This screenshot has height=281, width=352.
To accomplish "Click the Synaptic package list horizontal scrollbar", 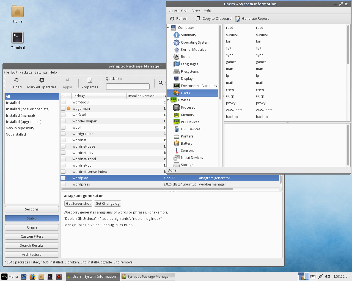I will pos(147,189).
